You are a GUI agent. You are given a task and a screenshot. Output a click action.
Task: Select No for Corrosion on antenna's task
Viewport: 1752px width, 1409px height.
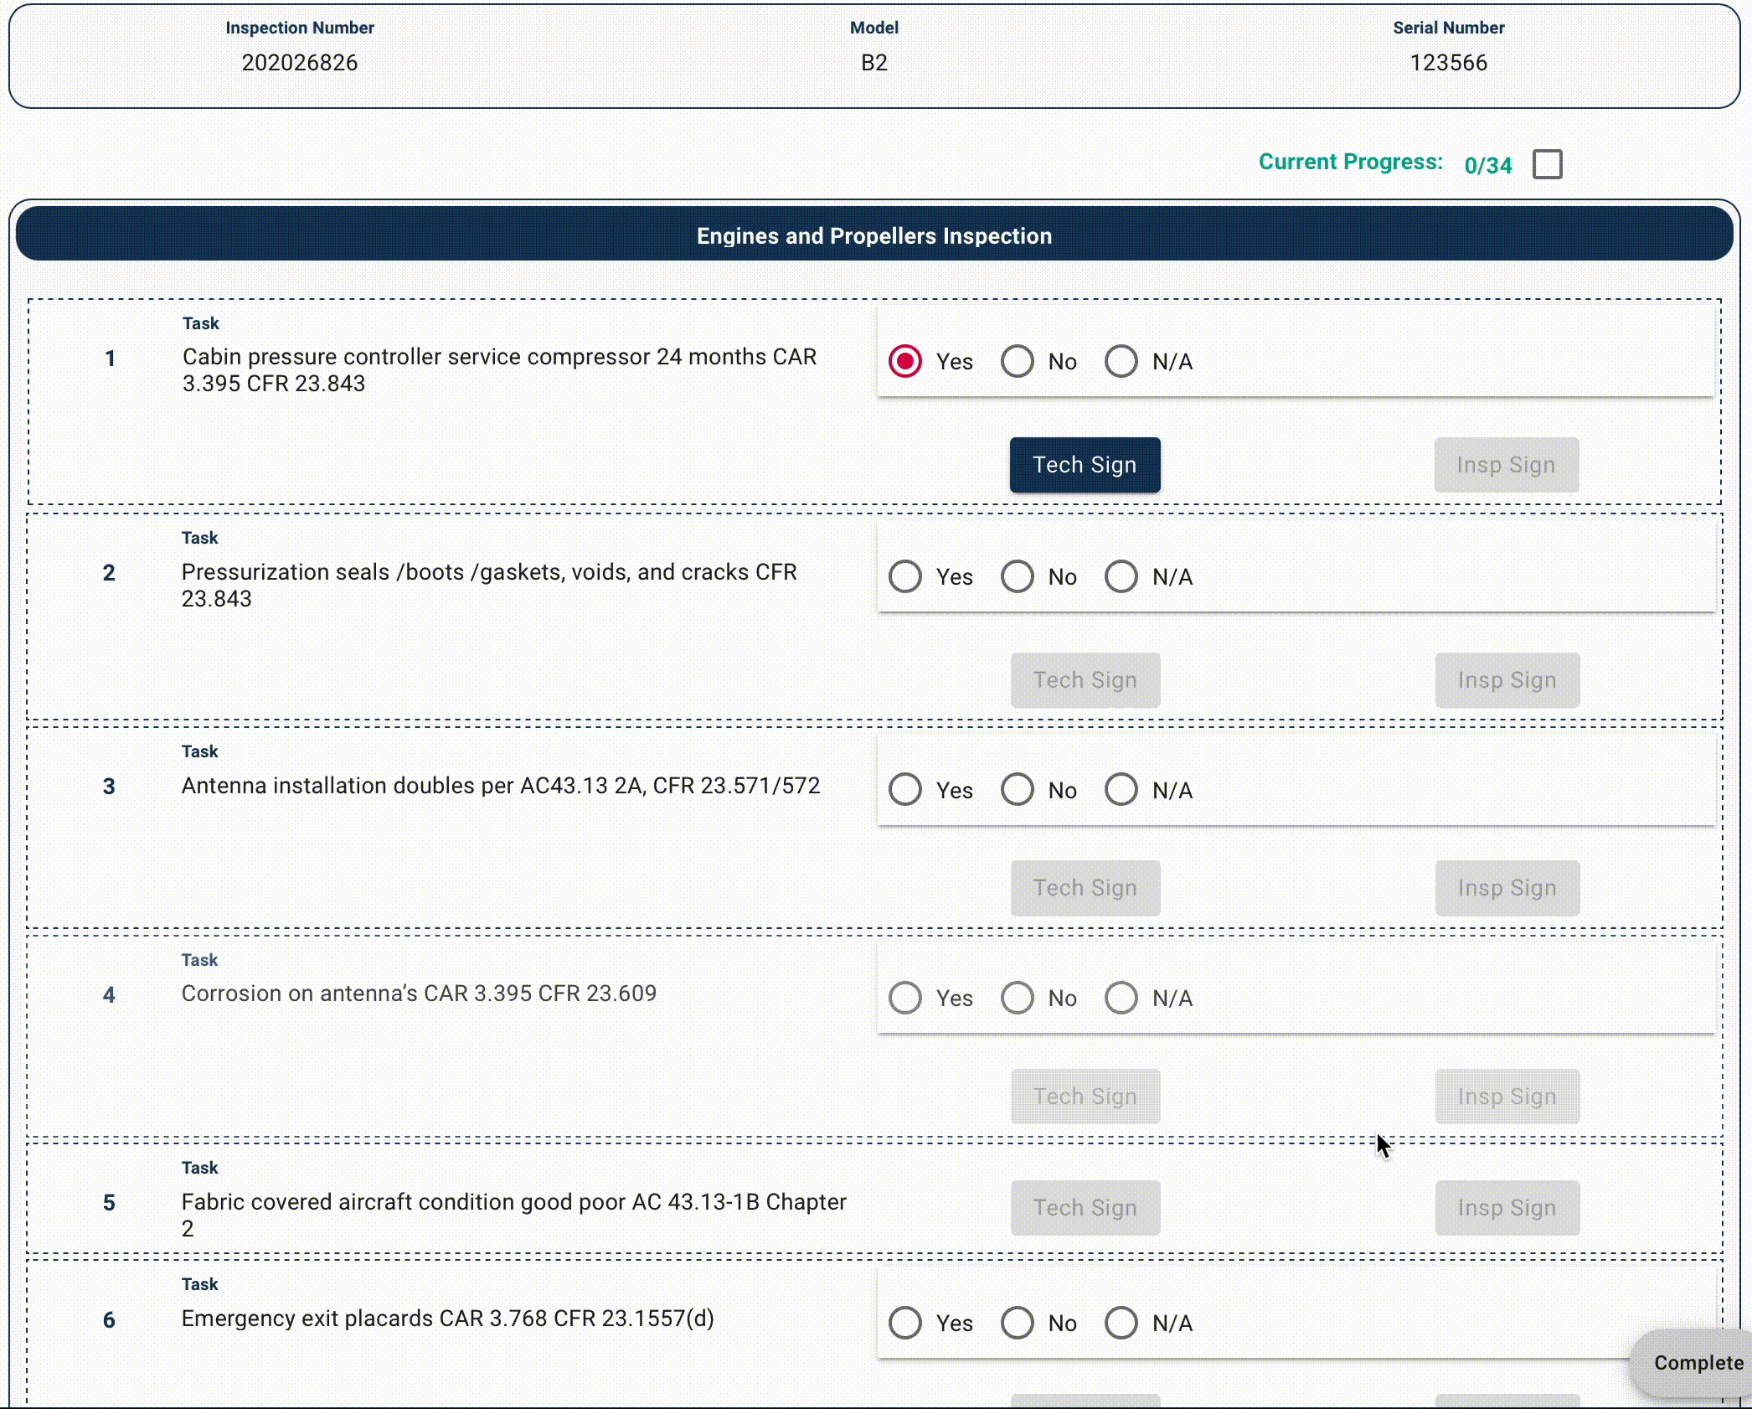[1018, 998]
